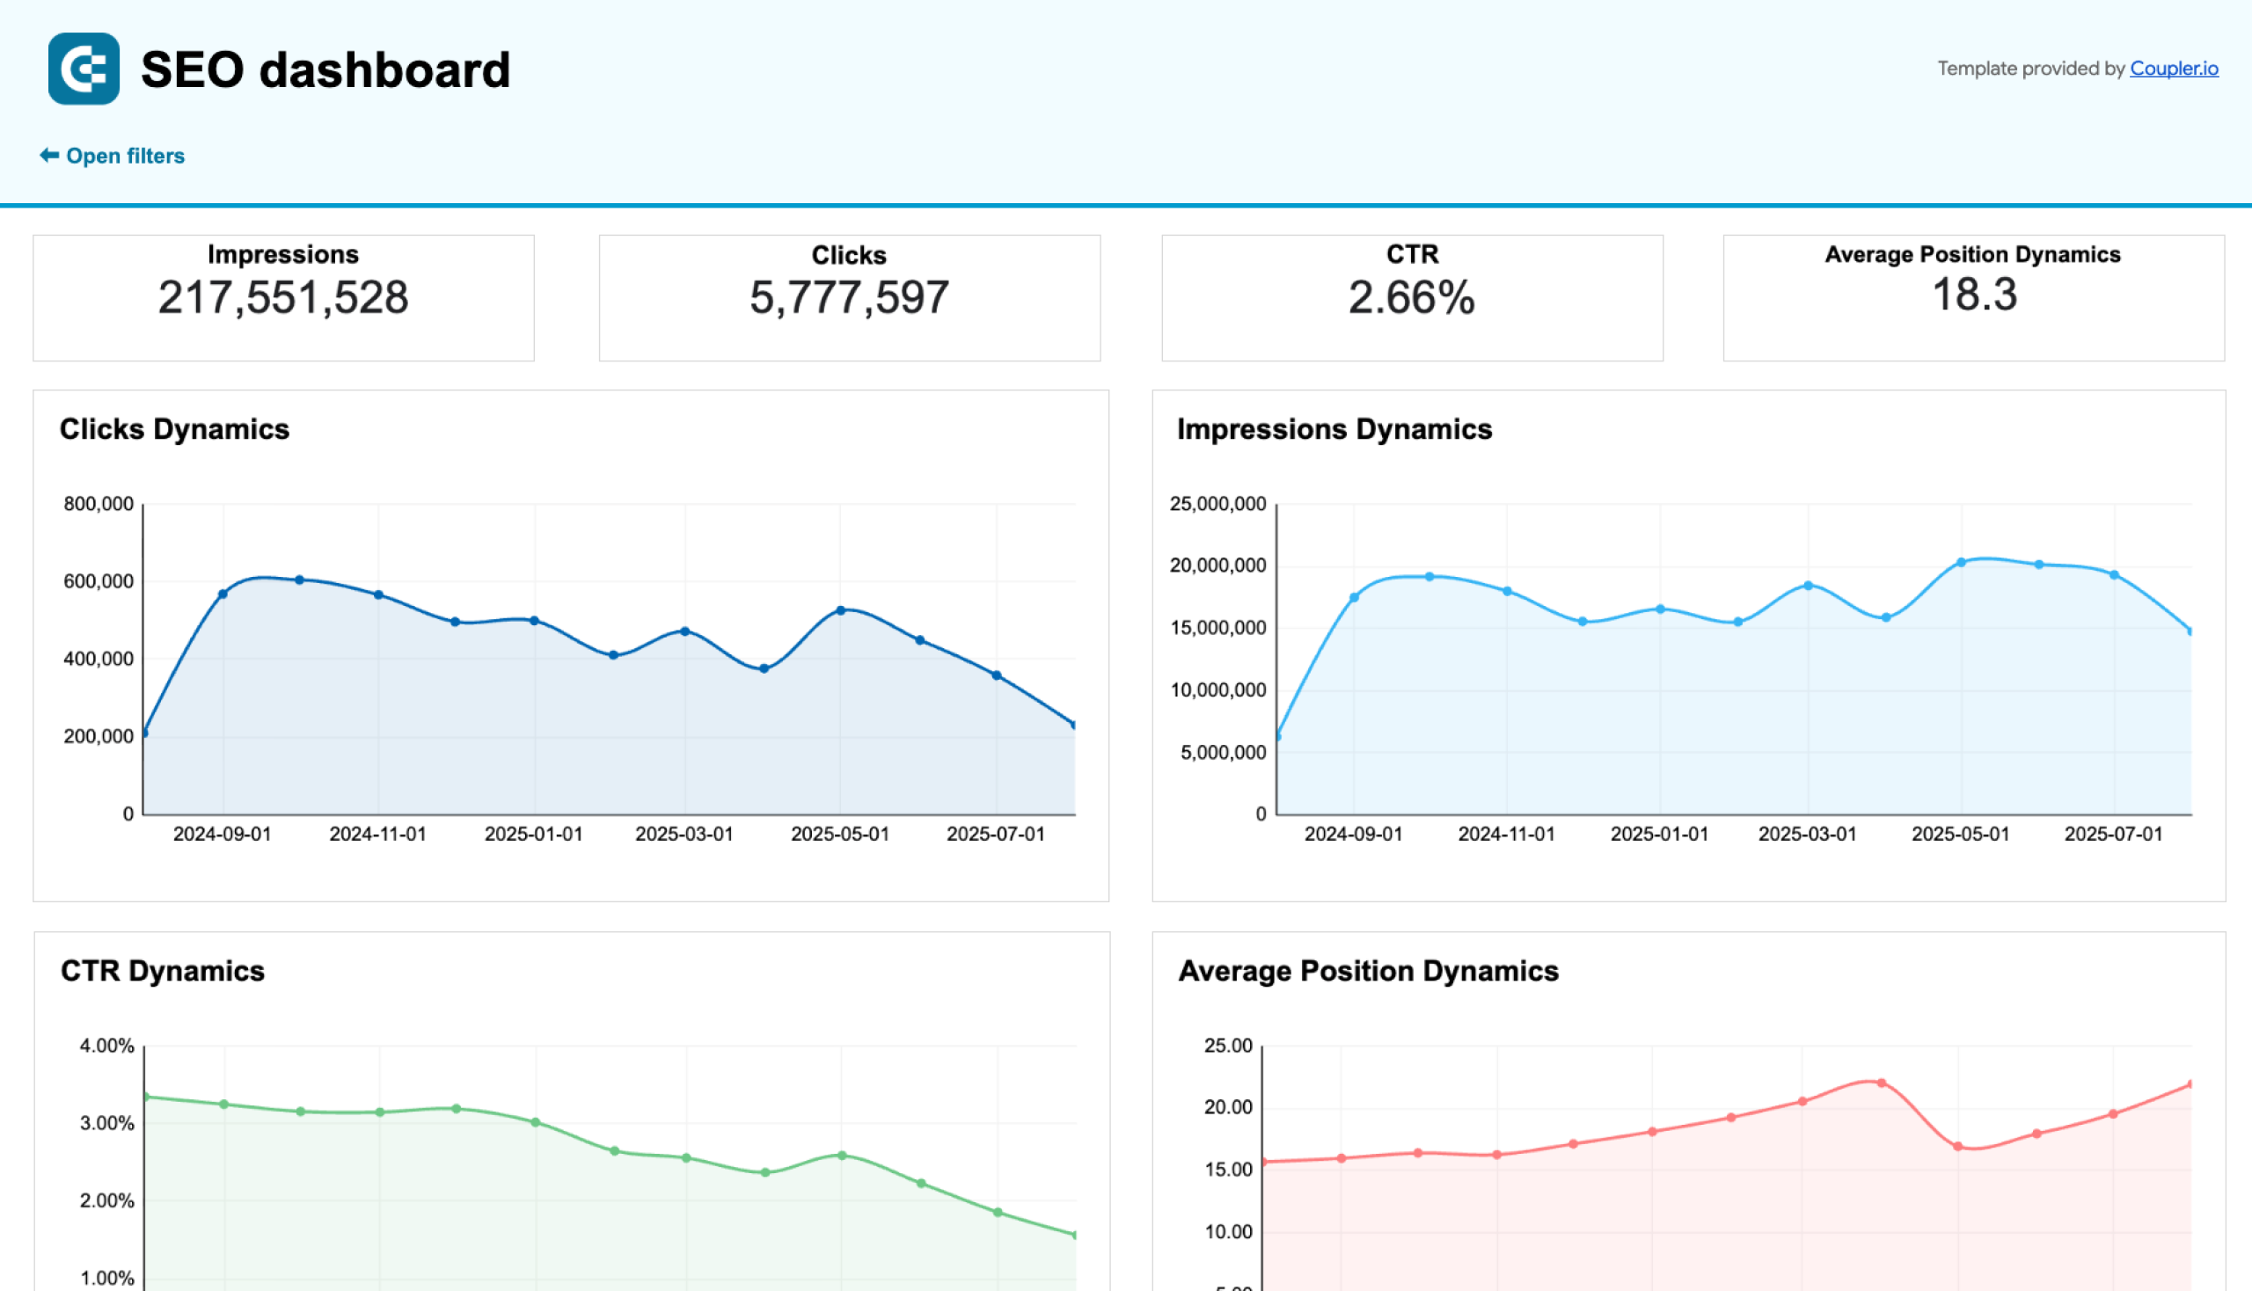Open filters panel
The image size is (2252, 1291).
pyautogui.click(x=125, y=155)
